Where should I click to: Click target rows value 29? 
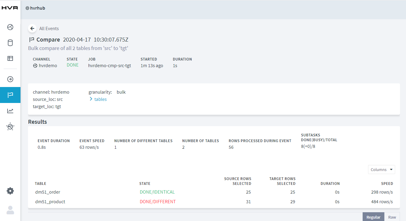[x=292, y=202]
